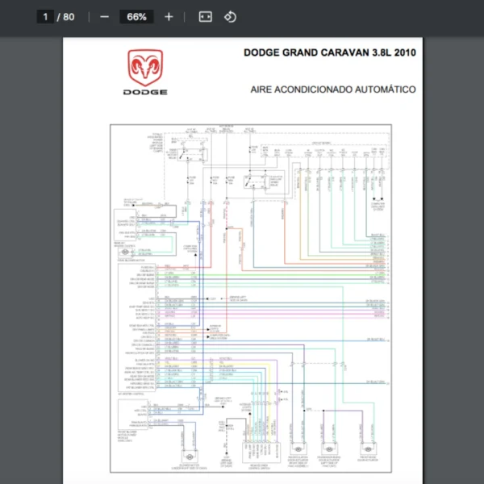Rotate the document counterclockwise

click(230, 17)
